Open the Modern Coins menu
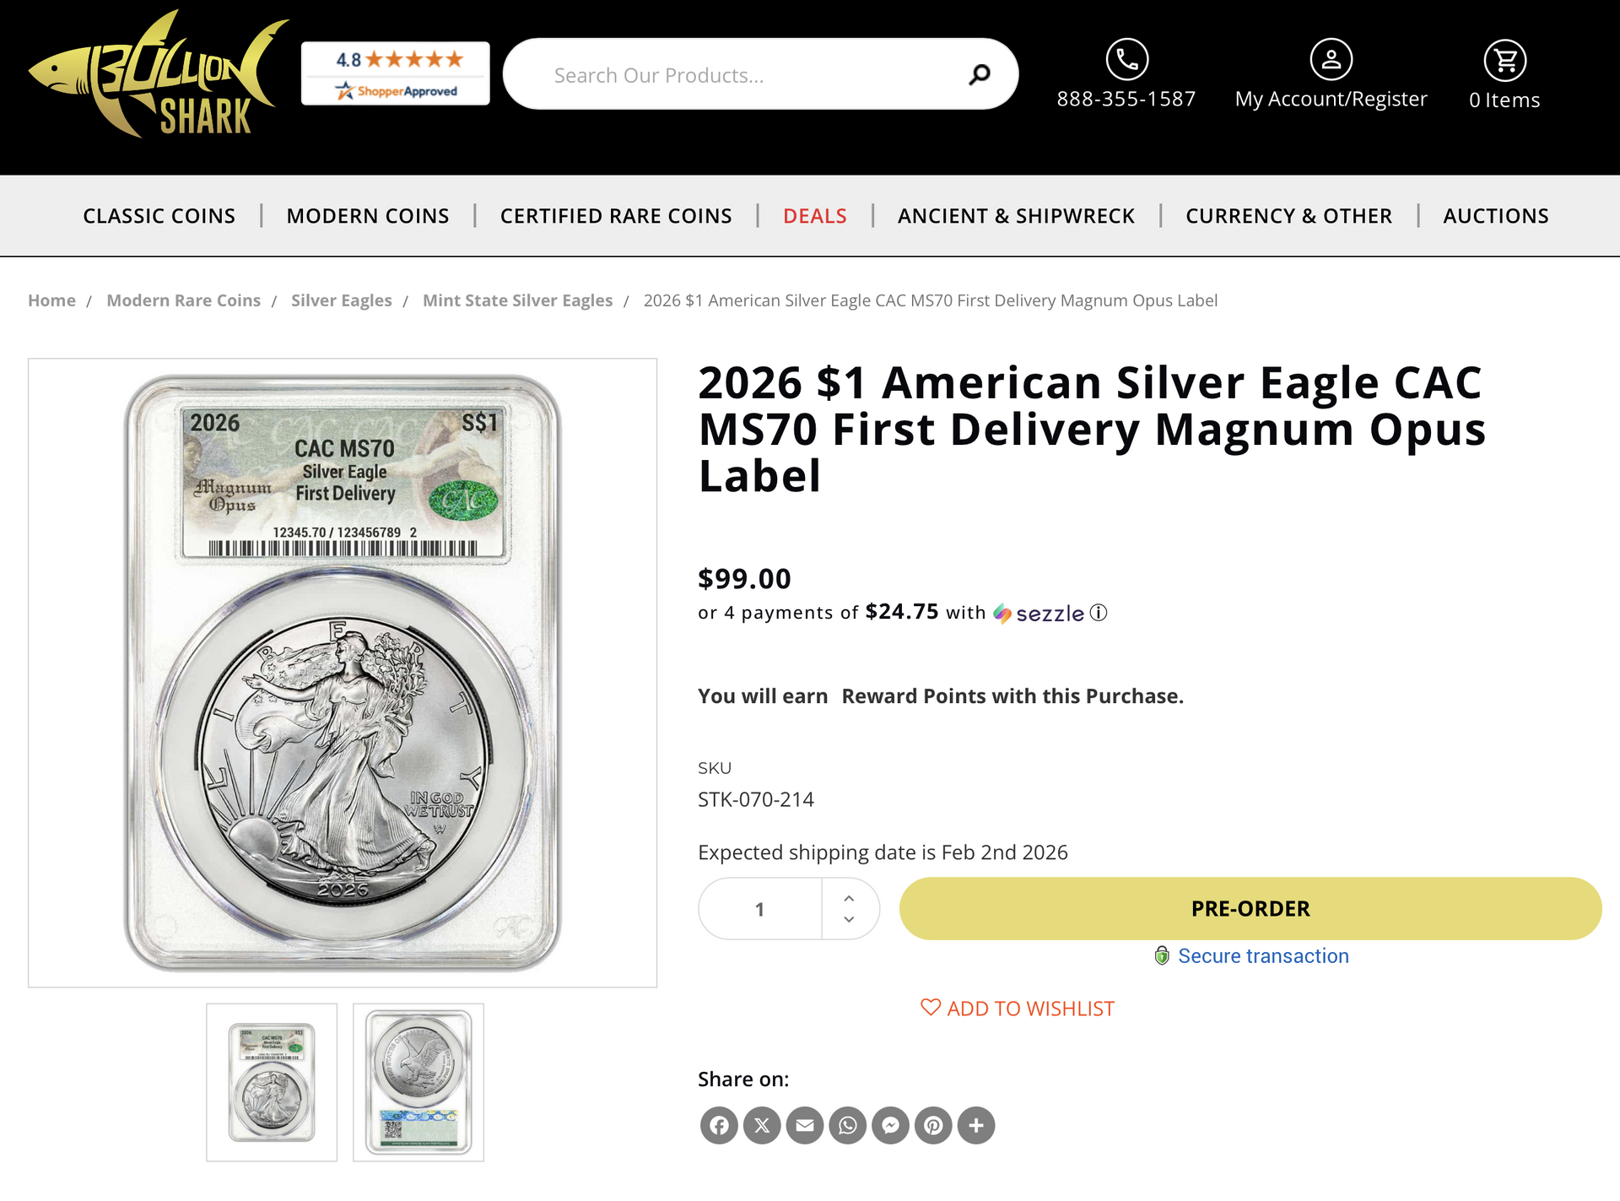 click(x=368, y=216)
